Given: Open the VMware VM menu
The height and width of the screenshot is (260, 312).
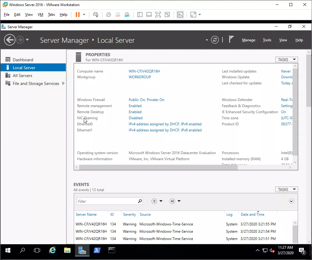Looking at the screenshot, I should pyautogui.click(x=40, y=15).
